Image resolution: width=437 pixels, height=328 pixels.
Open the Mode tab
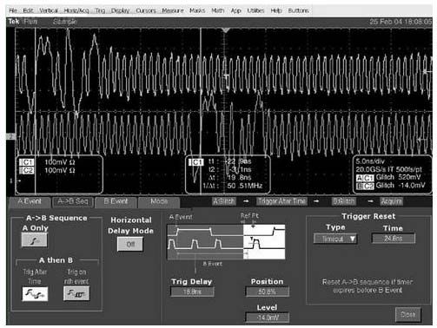pyautogui.click(x=159, y=201)
